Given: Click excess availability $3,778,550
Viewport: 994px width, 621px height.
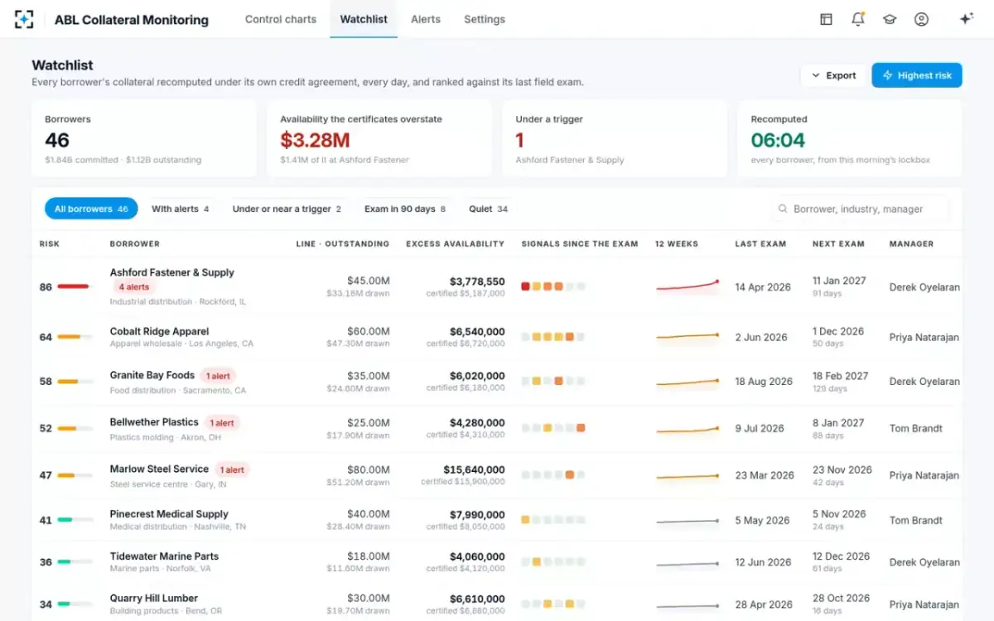Looking at the screenshot, I should (x=477, y=282).
